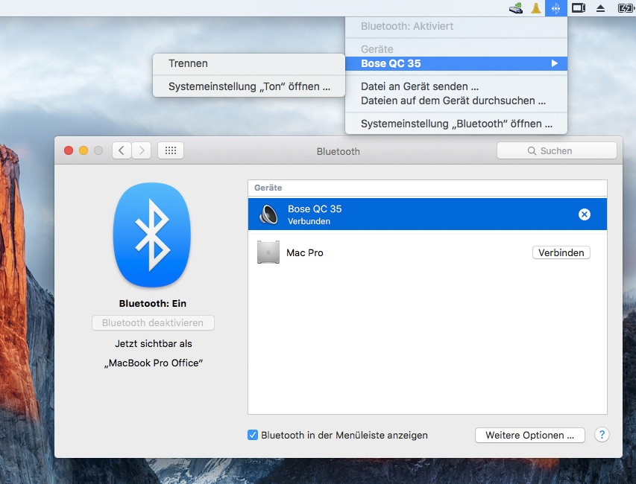Image resolution: width=636 pixels, height=484 pixels.
Task: Click the modem dongle menu bar icon
Action: click(x=515, y=8)
